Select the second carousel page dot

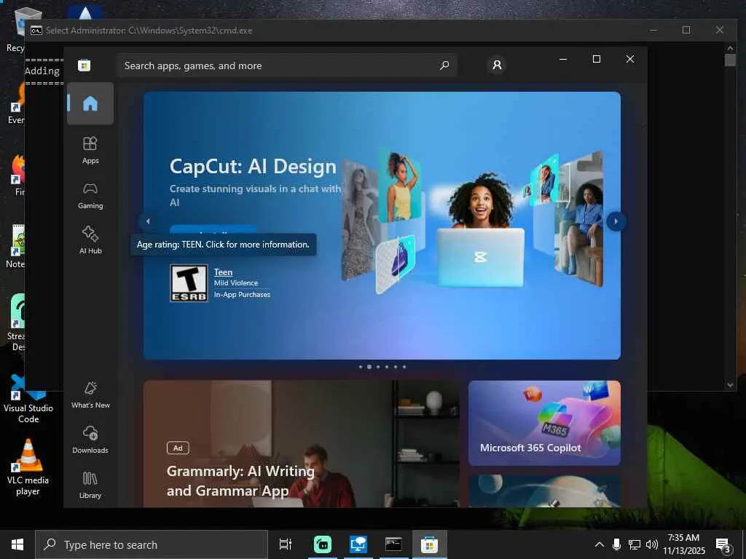(369, 367)
